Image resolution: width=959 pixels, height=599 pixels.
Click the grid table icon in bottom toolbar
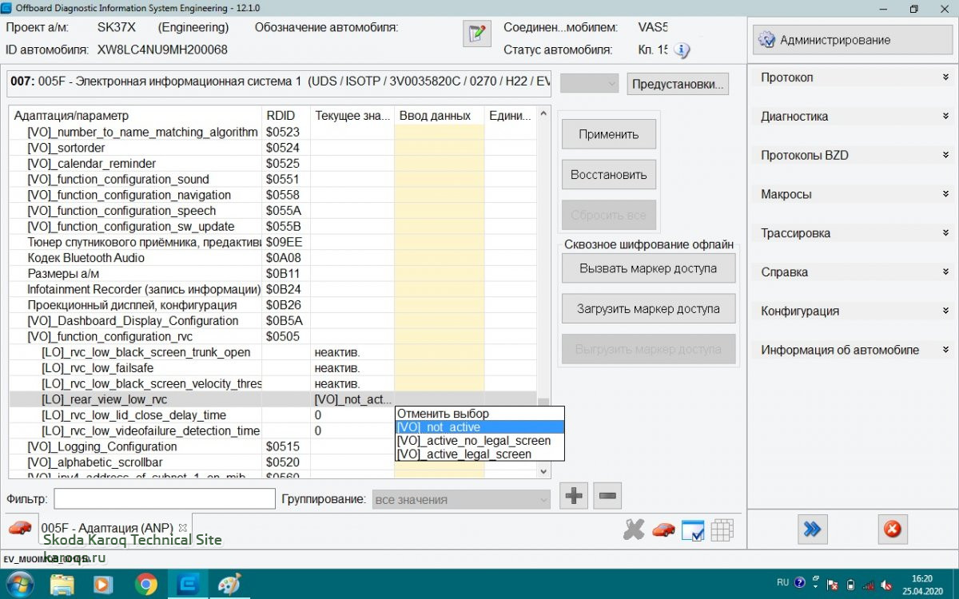[722, 530]
